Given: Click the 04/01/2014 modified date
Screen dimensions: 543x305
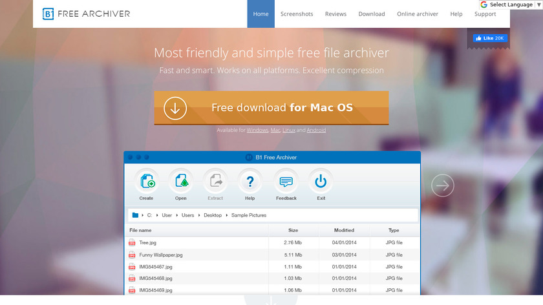Looking at the screenshot, I should [x=344, y=243].
